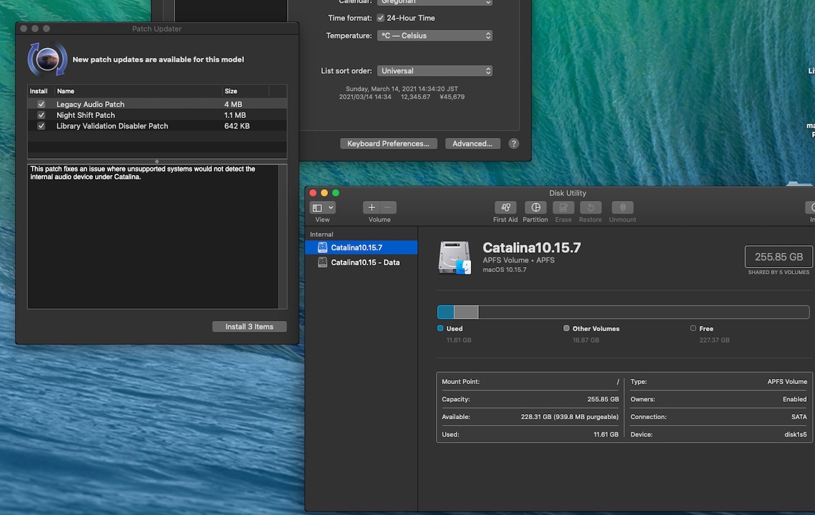The image size is (815, 515).
Task: Uncheck Library Validation Disabler Patch checkbox
Action: [41, 126]
